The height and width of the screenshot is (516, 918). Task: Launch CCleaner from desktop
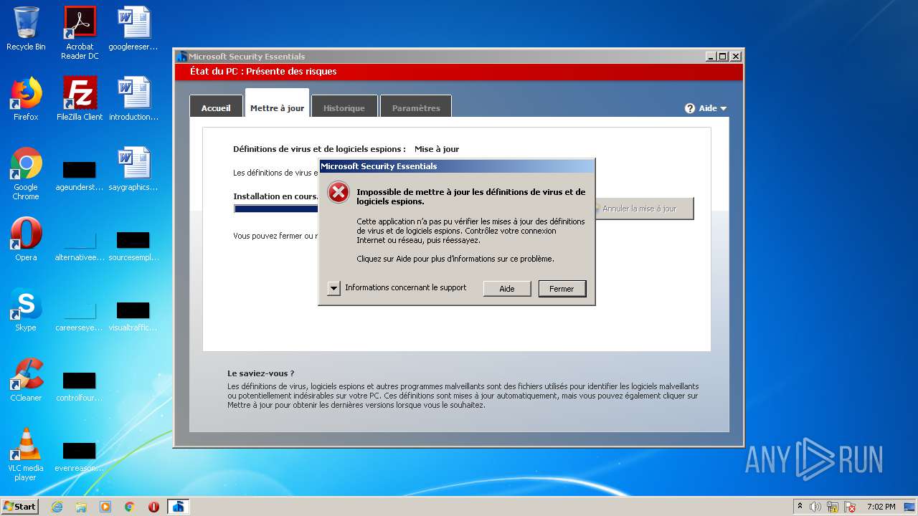(26, 380)
